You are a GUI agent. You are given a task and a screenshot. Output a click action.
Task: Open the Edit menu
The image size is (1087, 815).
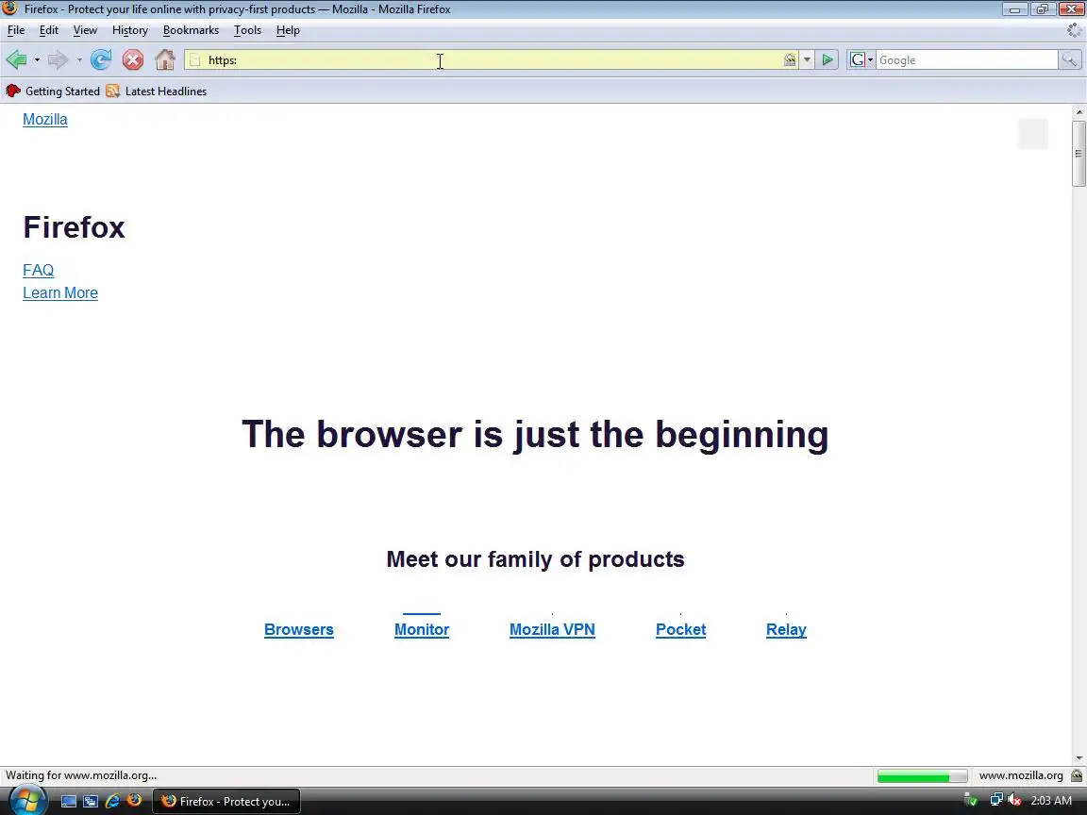(48, 30)
